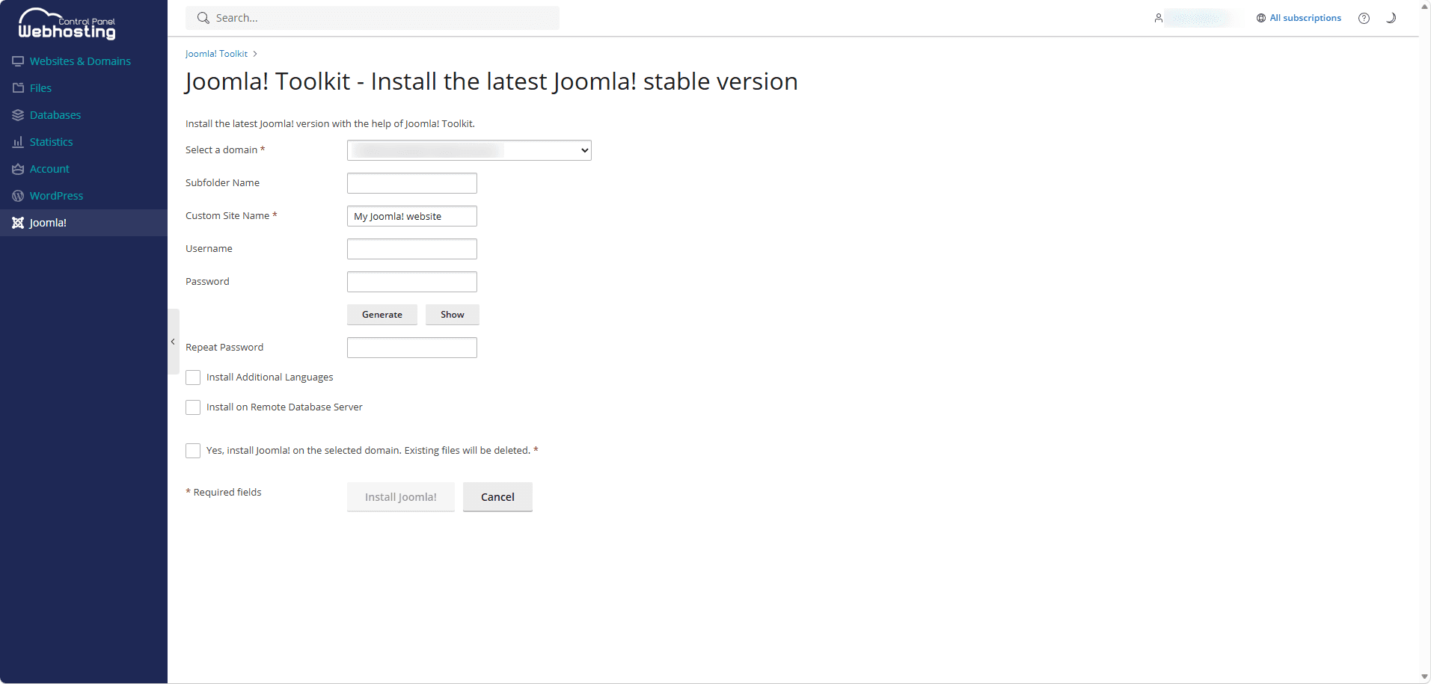Viewport: 1431px width, 684px height.
Task: Click the Cancel button
Action: [497, 497]
